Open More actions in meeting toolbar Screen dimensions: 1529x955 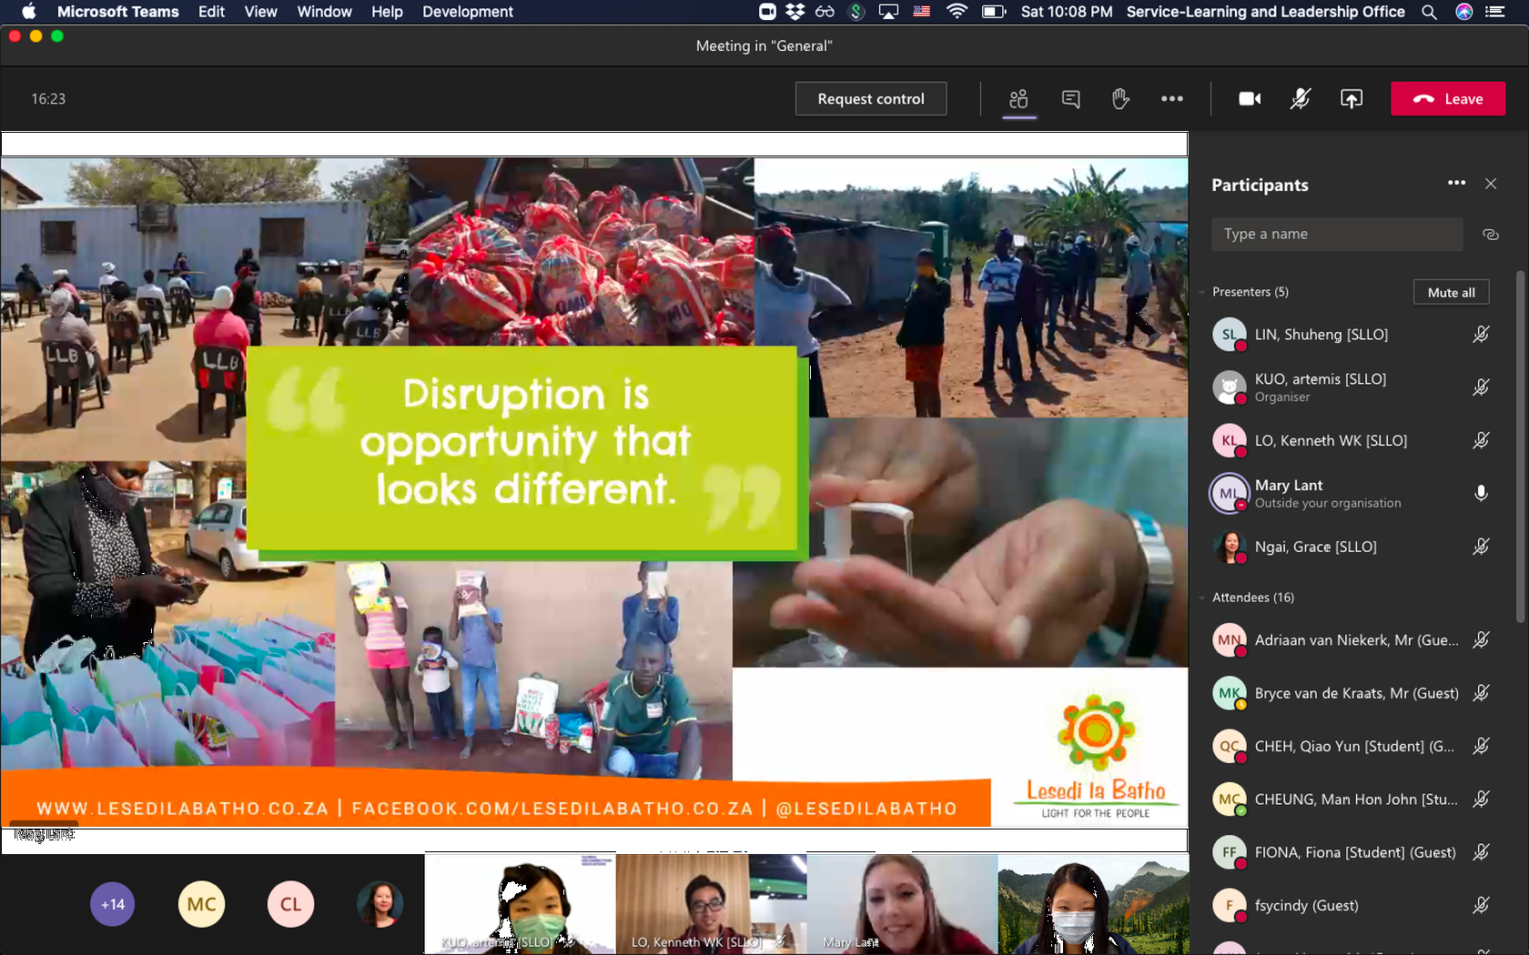[1171, 99]
